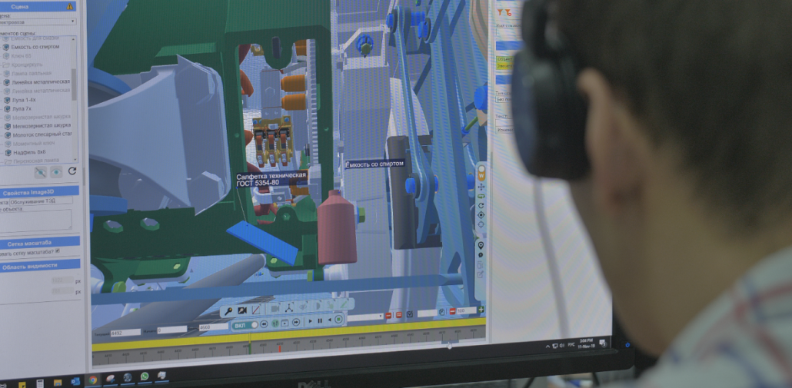Toggle the ВКЛ switch on playback bar
This screenshot has width=792, height=388.
[246, 325]
